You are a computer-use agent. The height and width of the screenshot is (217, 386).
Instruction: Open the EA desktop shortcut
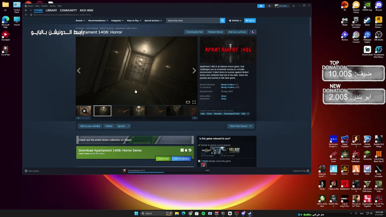click(345, 6)
